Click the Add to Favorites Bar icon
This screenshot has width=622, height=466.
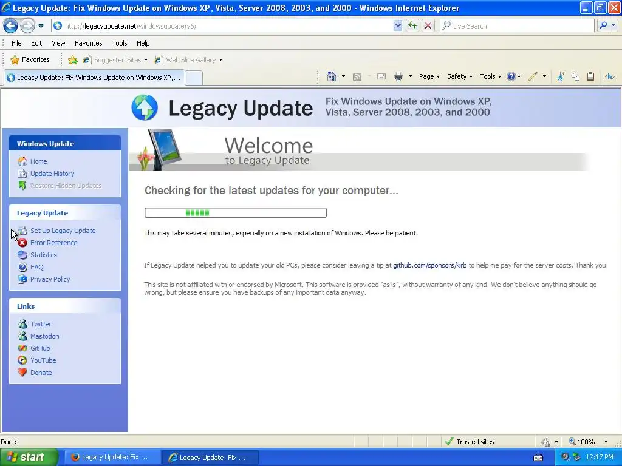pyautogui.click(x=73, y=60)
